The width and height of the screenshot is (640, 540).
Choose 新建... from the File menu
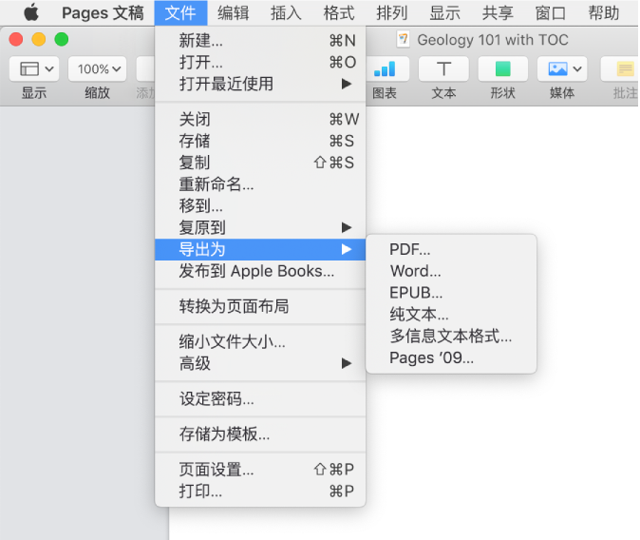click(260, 41)
